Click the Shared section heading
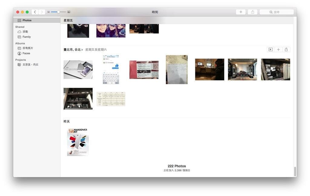This screenshot has width=310, height=196. pos(20,27)
